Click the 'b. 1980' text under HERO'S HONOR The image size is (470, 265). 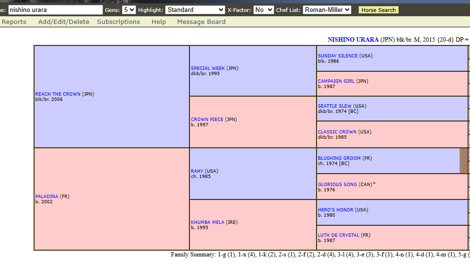(327, 215)
